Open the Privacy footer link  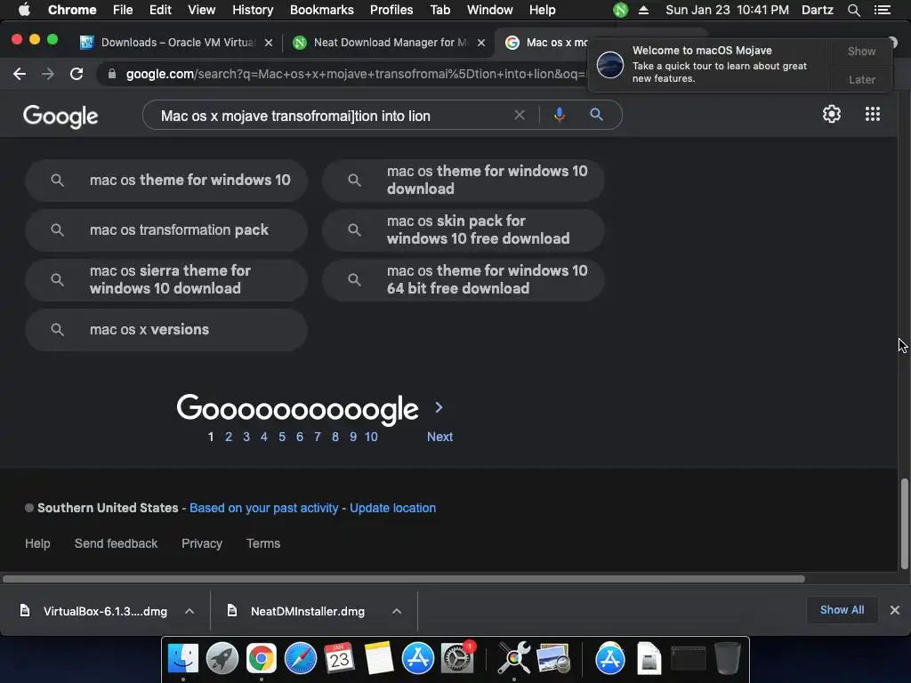[x=202, y=543]
